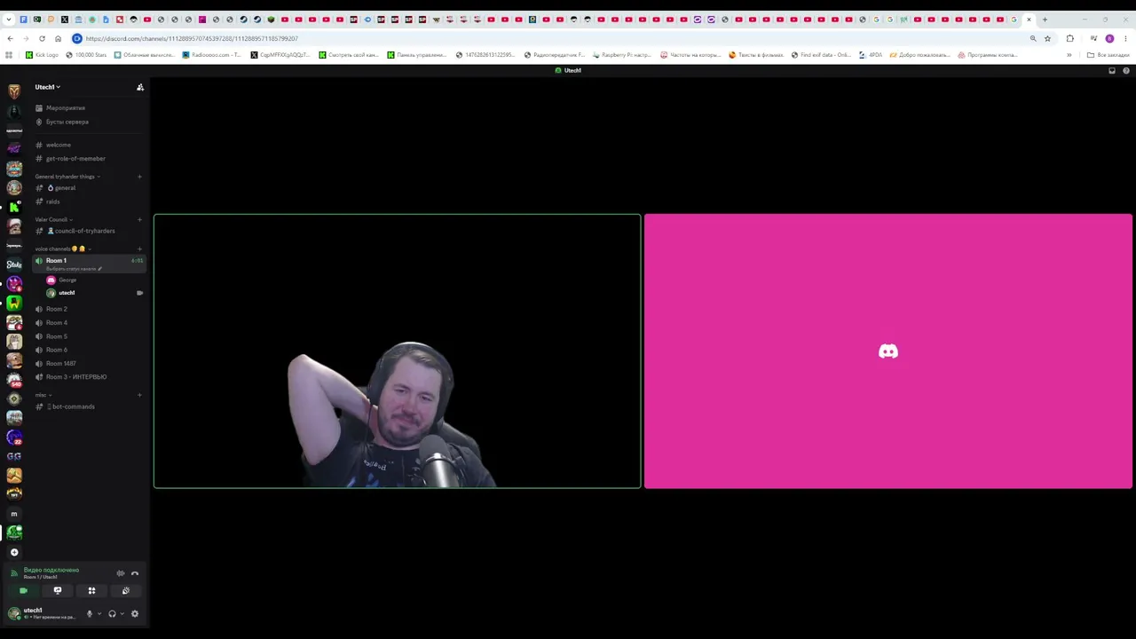Add a channel to Valar Council category
This screenshot has width=1136, height=639.
139,219
